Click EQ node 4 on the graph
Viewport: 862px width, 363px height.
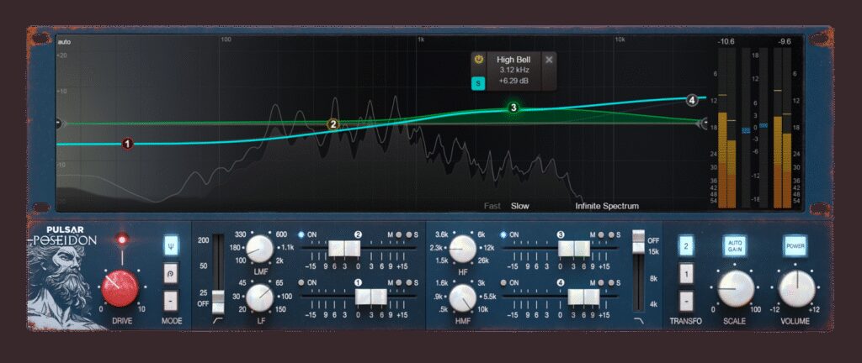(692, 100)
